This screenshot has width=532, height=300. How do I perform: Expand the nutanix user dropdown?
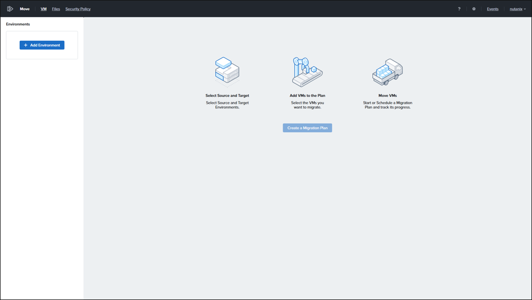pos(517,9)
